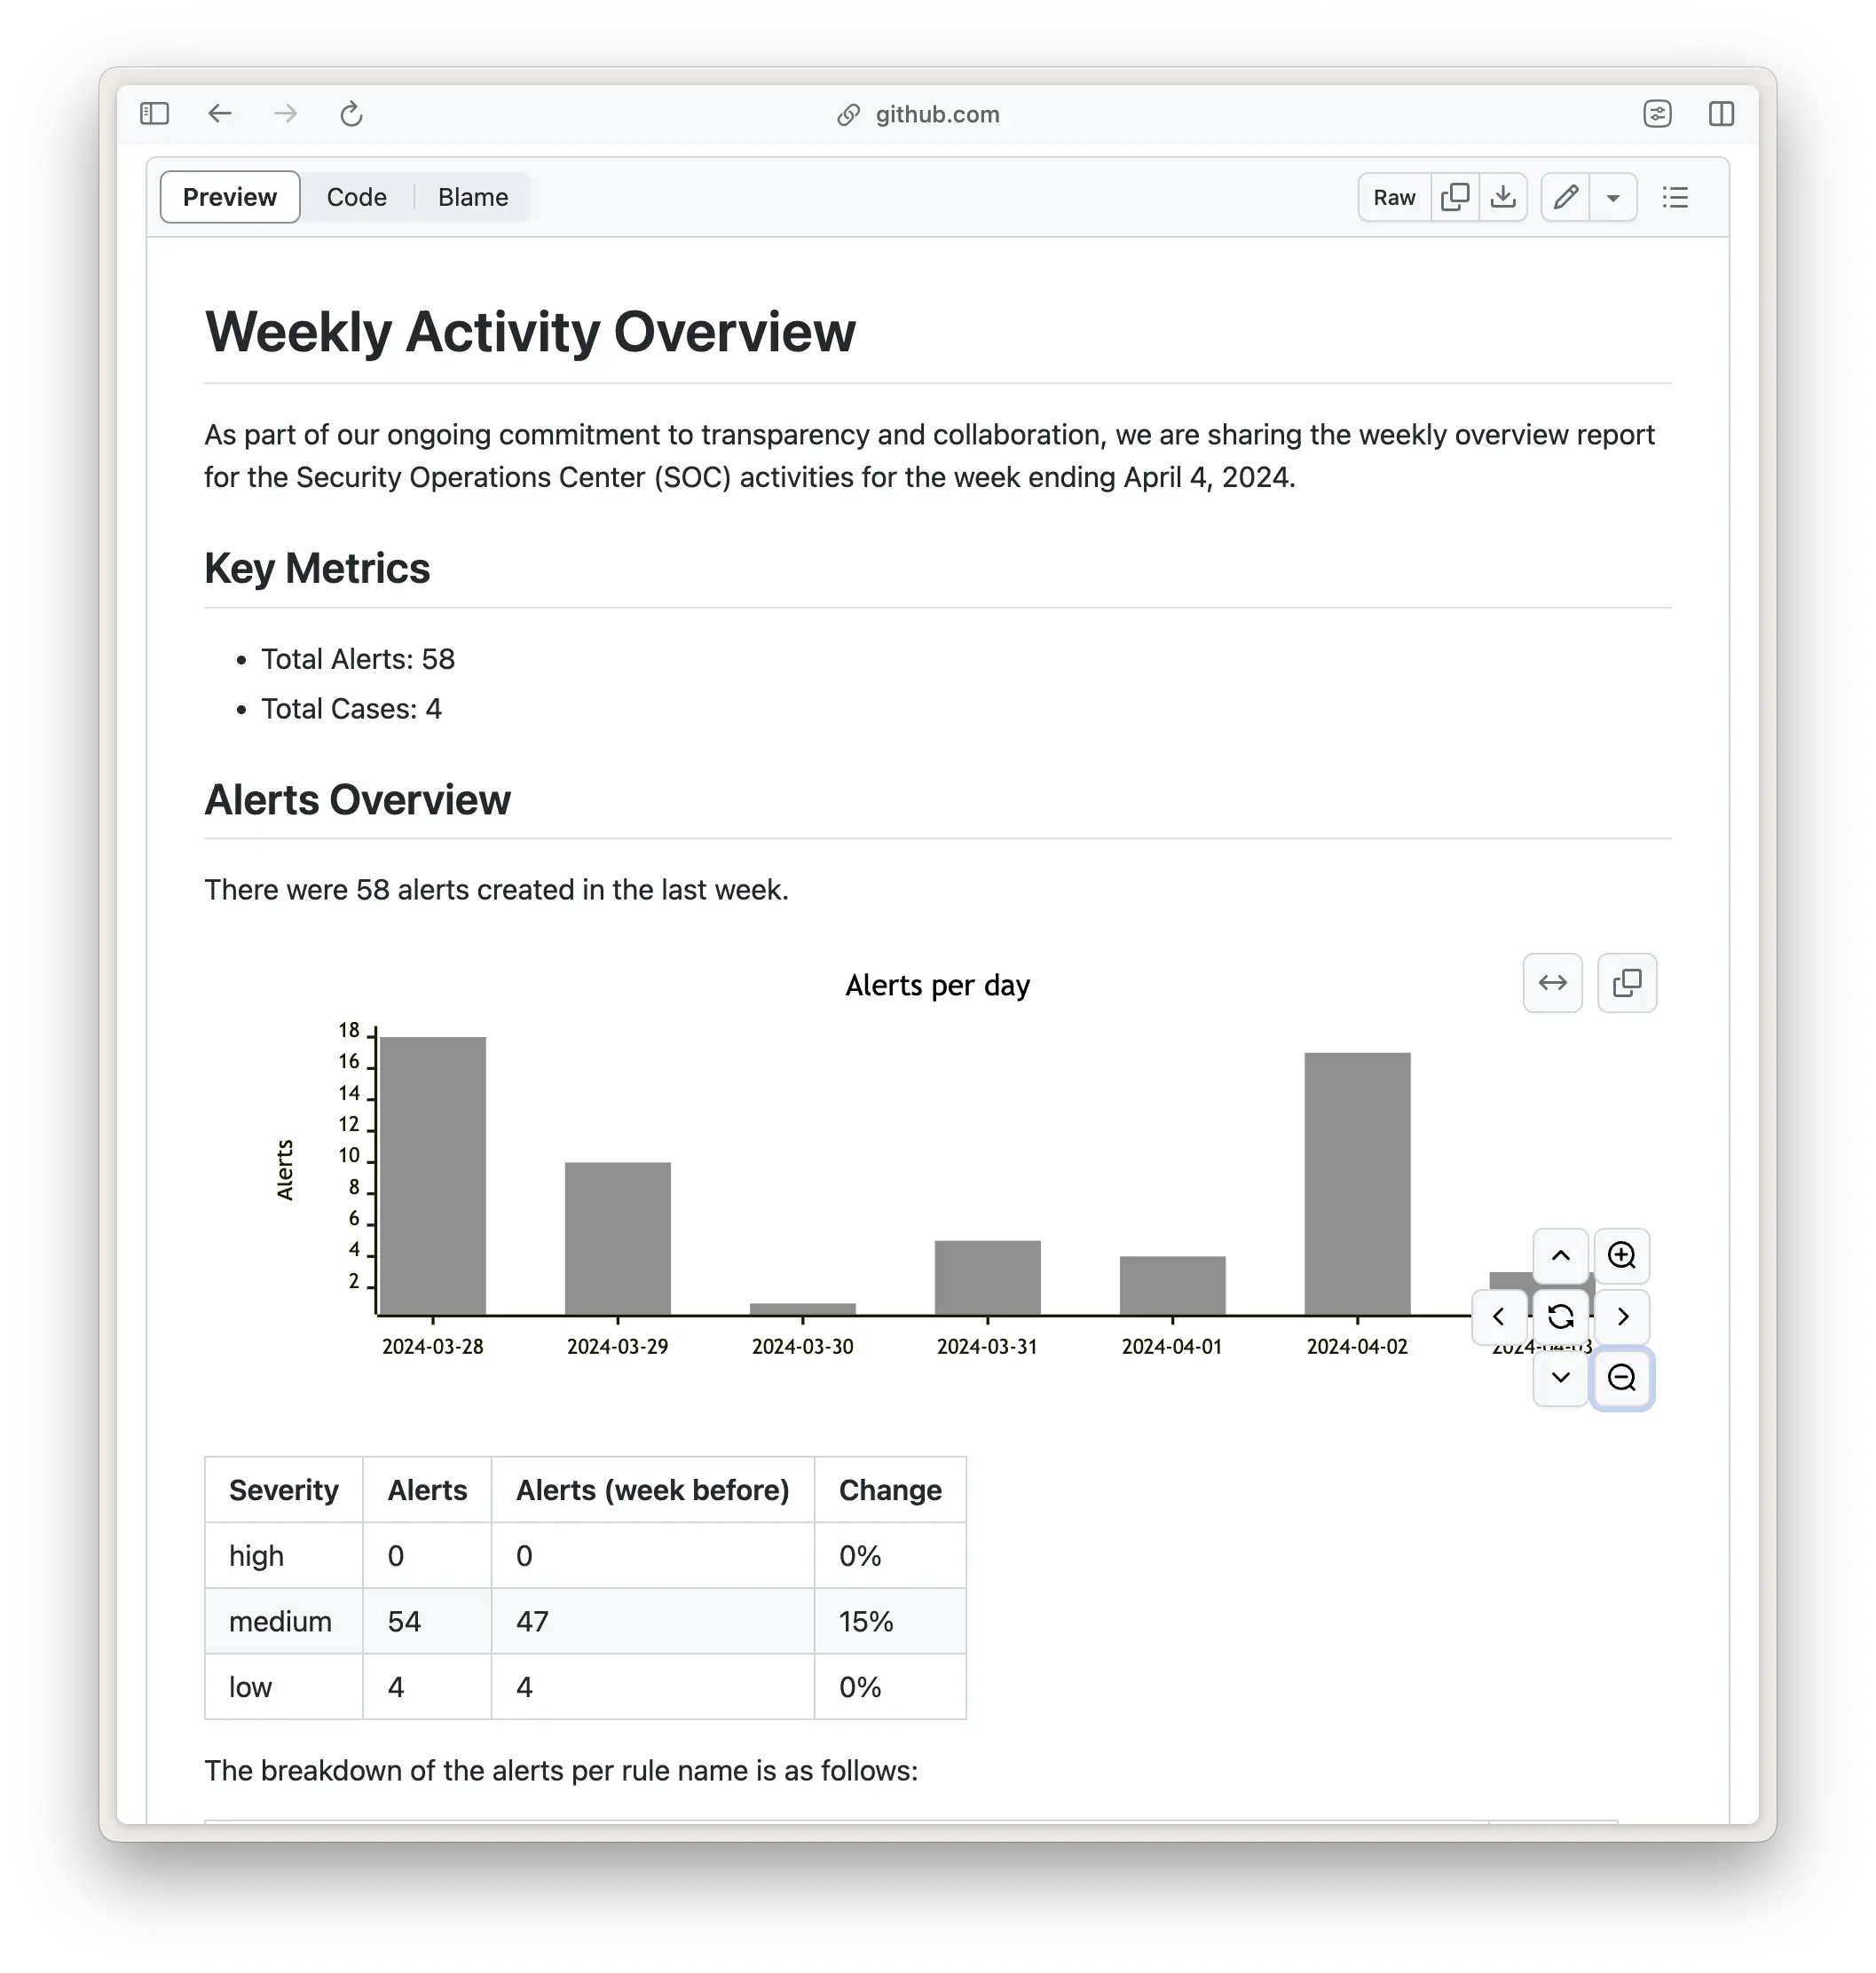Open the Raw file view
Image resolution: width=1876 pixels, height=1973 pixels.
pos(1393,197)
